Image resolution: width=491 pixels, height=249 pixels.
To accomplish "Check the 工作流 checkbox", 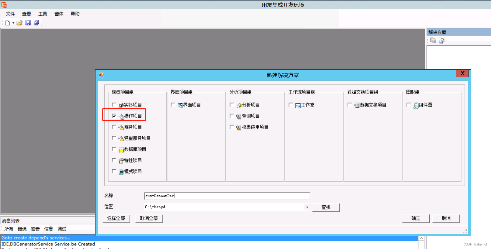I will (291, 105).
